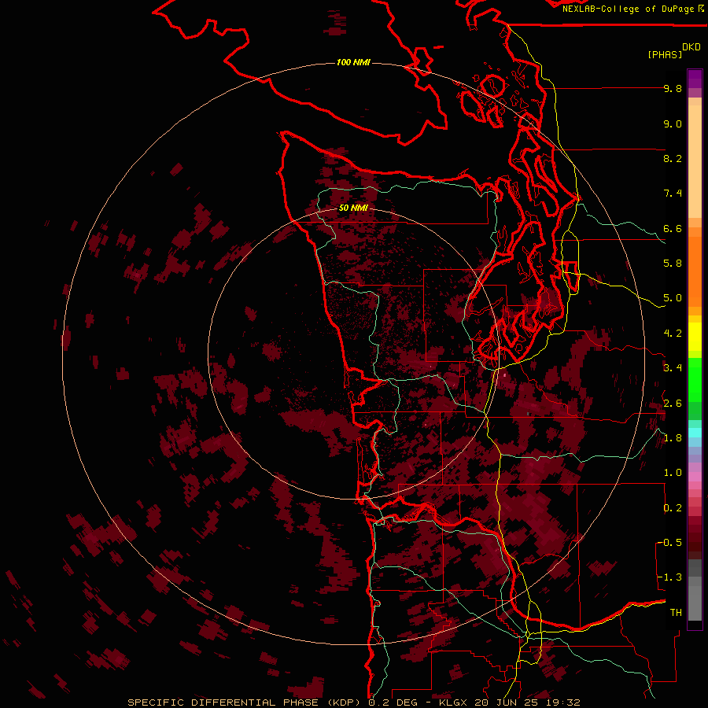Click the TH threshold legend label
Screen dimensions: 708x708
(x=676, y=613)
